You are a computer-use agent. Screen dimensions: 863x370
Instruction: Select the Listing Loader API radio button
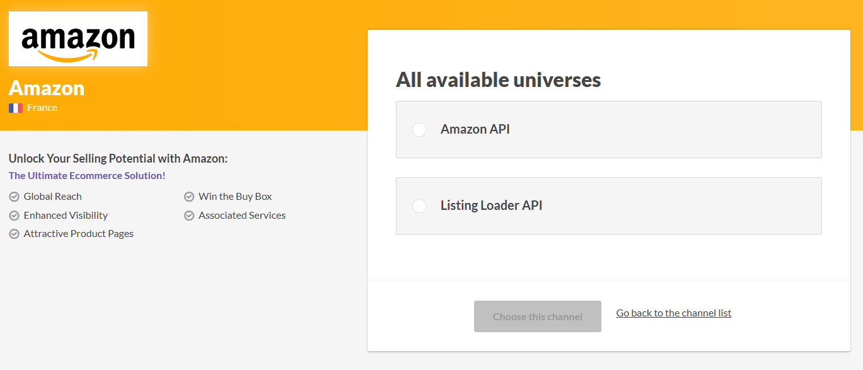419,205
